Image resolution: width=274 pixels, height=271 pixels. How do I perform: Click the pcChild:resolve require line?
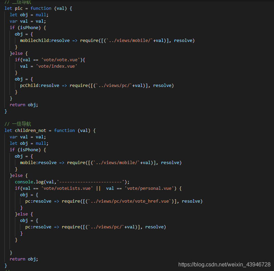pos(97,86)
